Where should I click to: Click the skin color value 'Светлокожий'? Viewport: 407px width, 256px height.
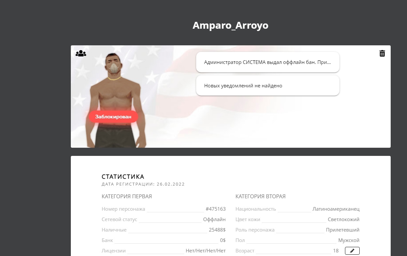[344, 219]
